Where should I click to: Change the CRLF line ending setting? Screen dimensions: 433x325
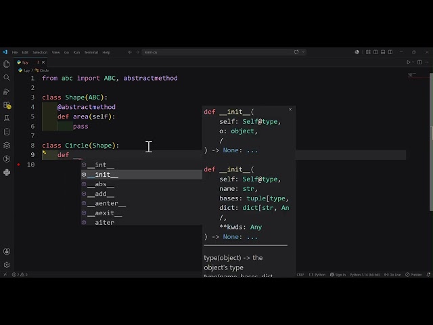(x=300, y=274)
